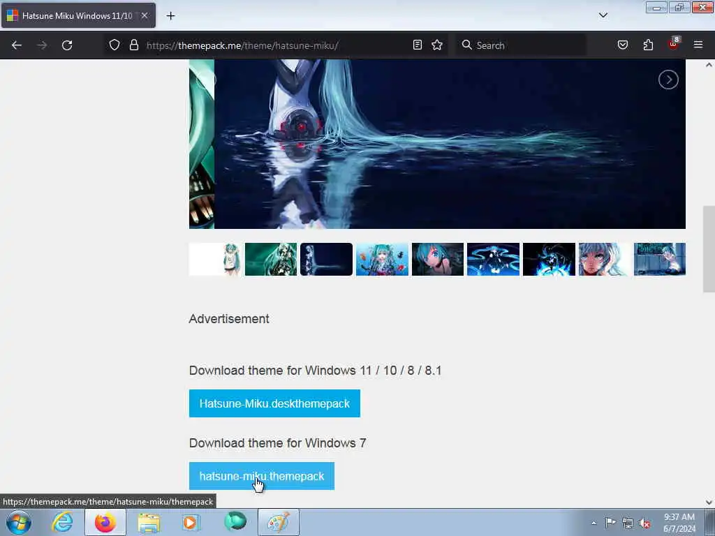The height and width of the screenshot is (536, 715).
Task: Select third dark reflection thumbnail
Action: 327,260
